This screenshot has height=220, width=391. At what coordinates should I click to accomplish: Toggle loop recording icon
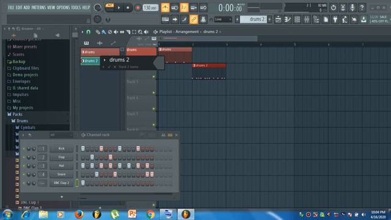[203, 8]
